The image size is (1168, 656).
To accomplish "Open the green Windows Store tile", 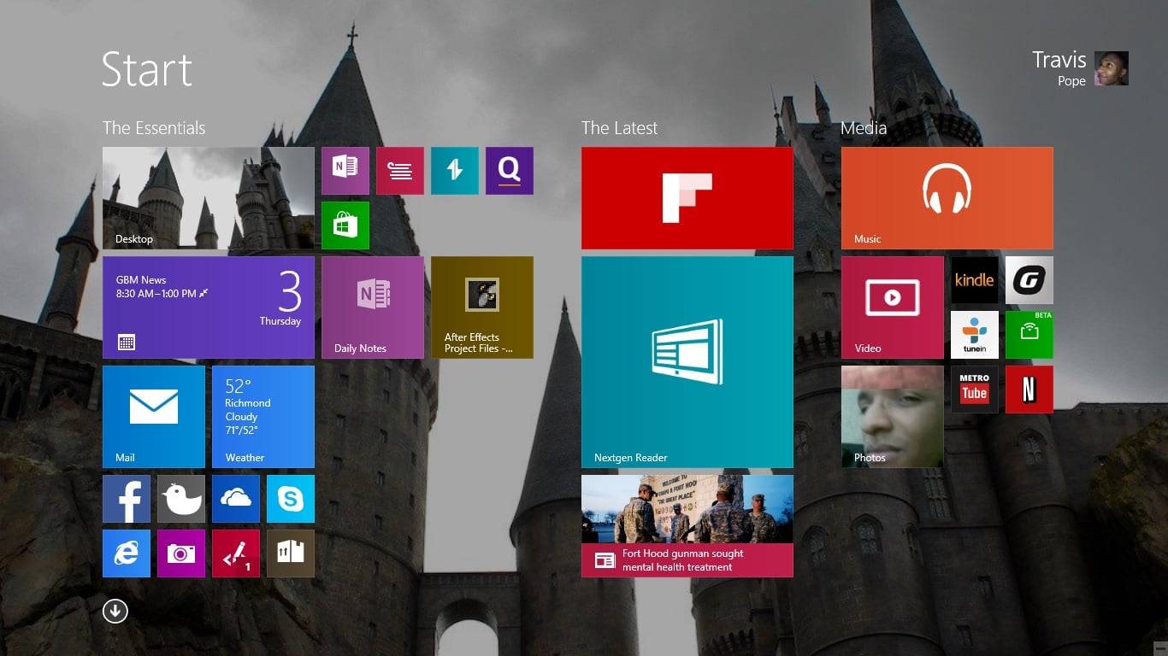I will click(x=345, y=225).
